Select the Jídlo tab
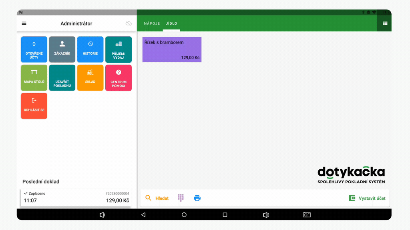Viewport: 410px width, 230px height. coord(171,24)
